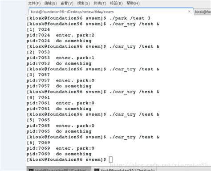Open the 搜索(S) menu
The height and width of the screenshot is (171, 211).
tap(83, 3)
